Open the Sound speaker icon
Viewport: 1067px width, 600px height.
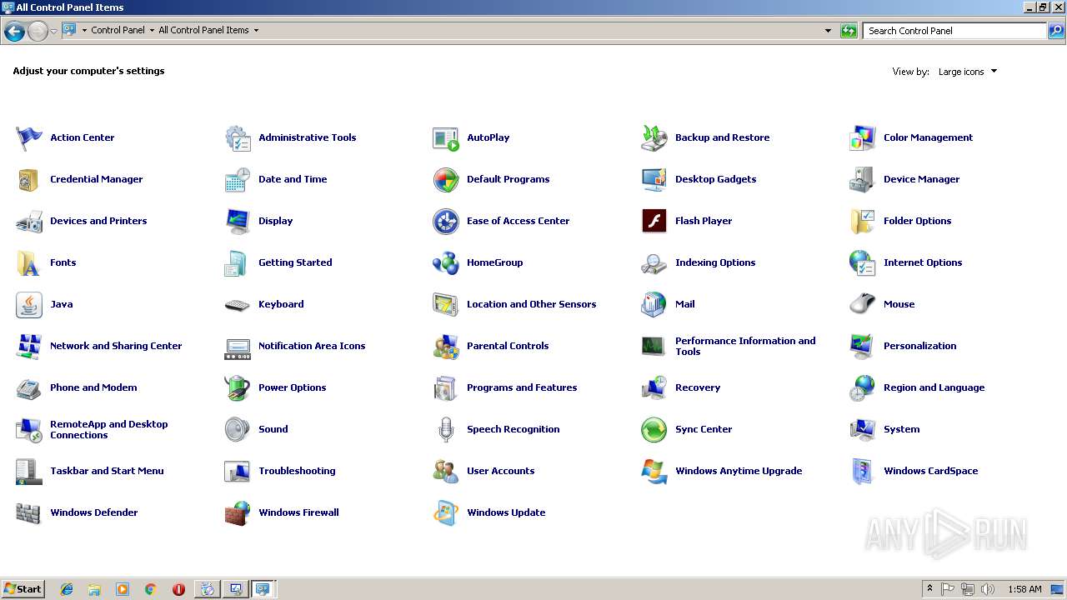[238, 430]
